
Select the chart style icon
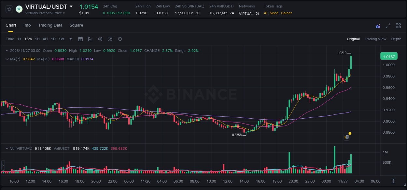click(x=90, y=39)
